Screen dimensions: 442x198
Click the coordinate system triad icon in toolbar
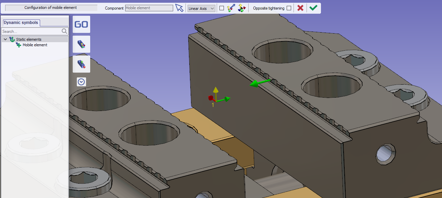point(242,8)
